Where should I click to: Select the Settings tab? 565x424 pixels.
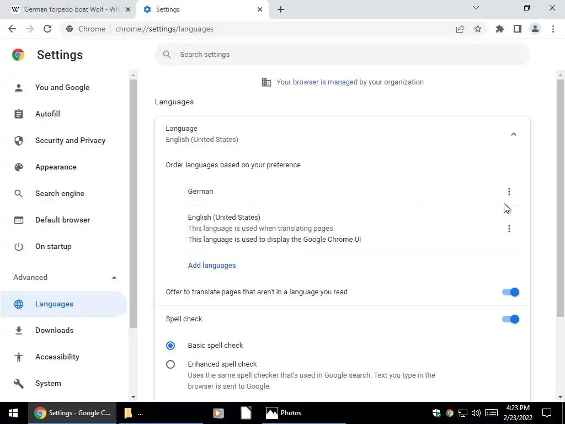click(202, 9)
